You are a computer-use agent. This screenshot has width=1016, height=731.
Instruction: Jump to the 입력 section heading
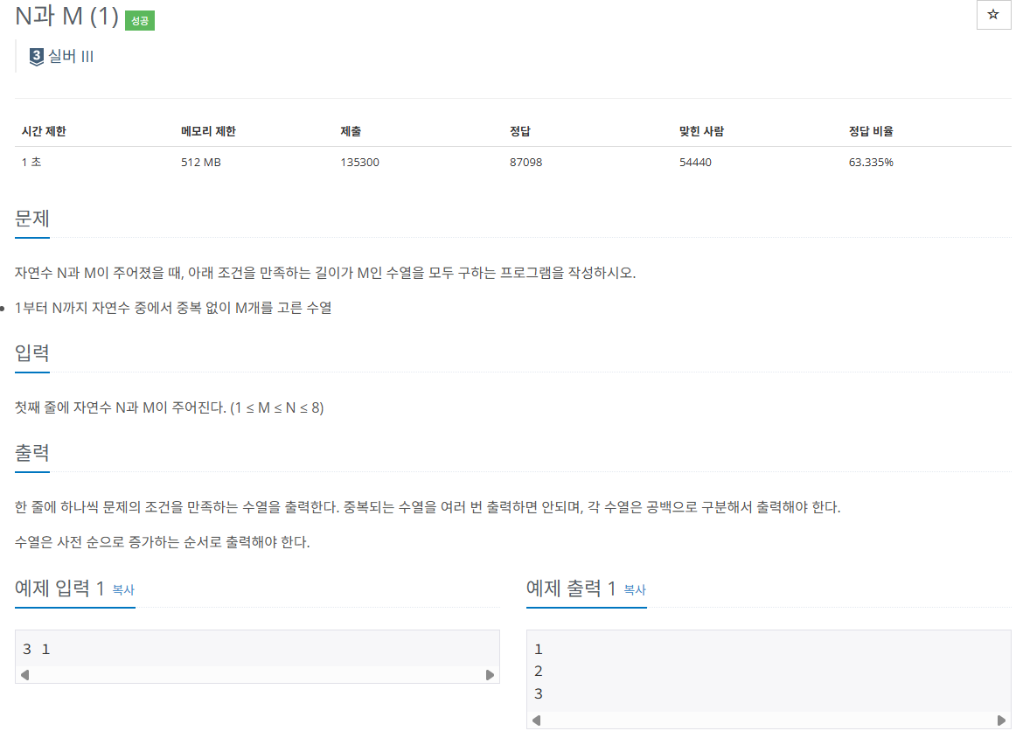pyautogui.click(x=33, y=355)
